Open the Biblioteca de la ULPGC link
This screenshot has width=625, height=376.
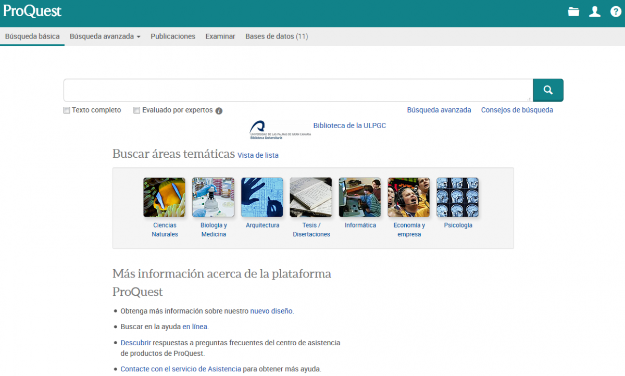pos(349,126)
